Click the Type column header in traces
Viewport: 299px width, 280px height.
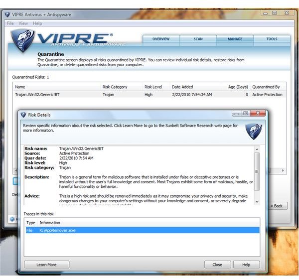[x=31, y=223]
